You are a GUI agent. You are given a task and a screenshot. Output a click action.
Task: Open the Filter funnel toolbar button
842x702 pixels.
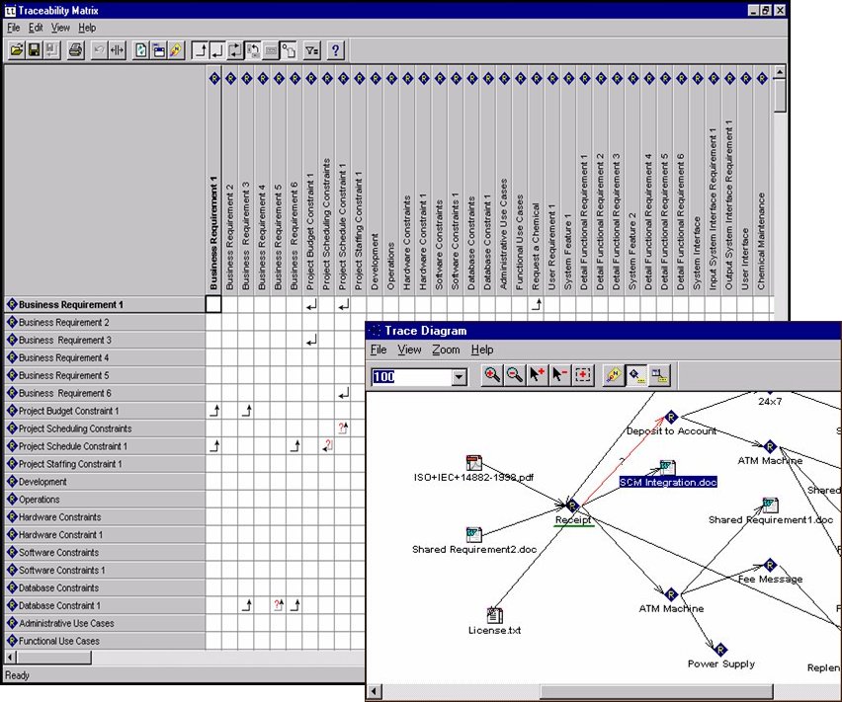(312, 50)
